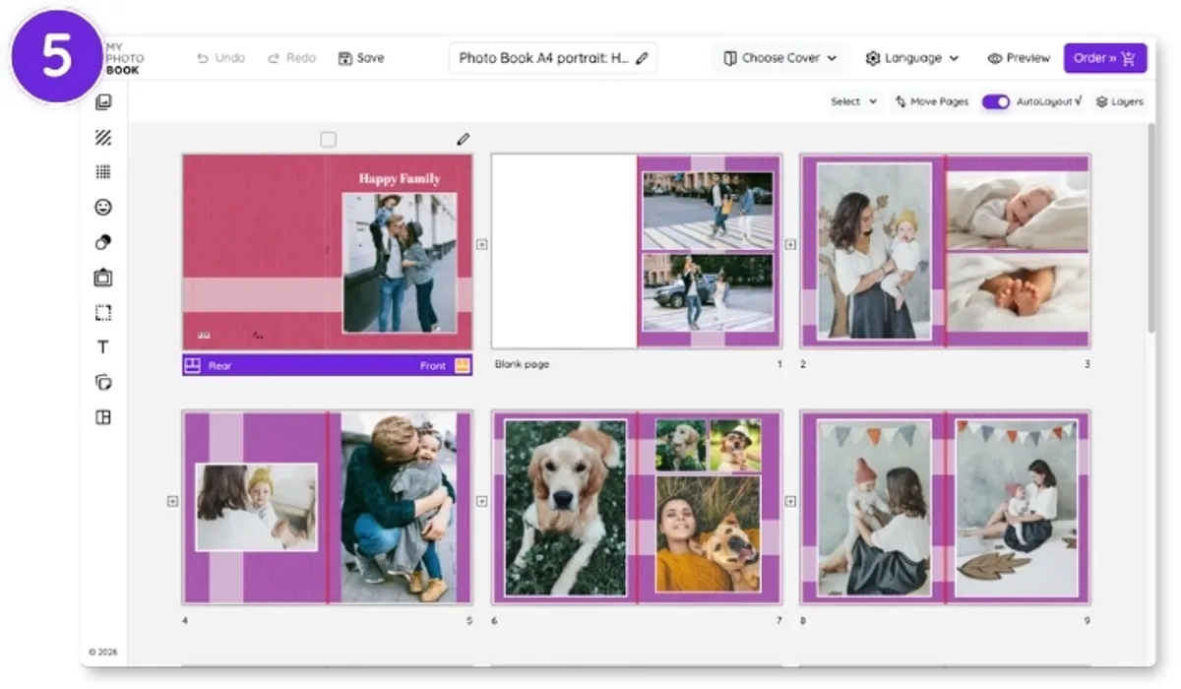Click the Rear label on the cover bar
The width and height of the screenshot is (1181, 689).
(x=220, y=366)
